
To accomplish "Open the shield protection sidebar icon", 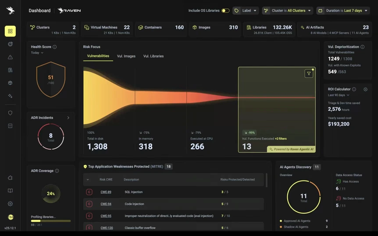I will [10, 113].
